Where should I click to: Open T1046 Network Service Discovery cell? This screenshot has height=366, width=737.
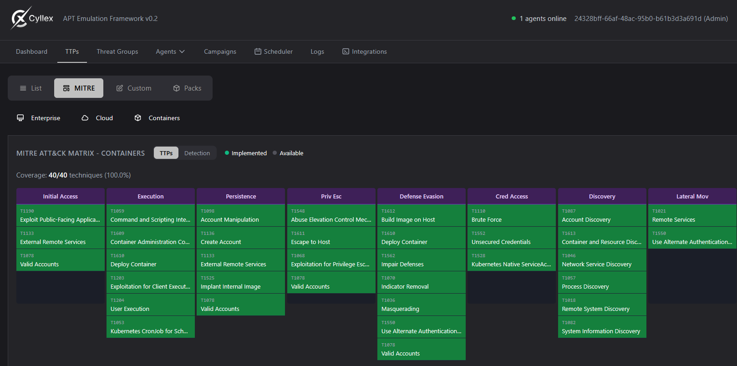[x=602, y=260]
